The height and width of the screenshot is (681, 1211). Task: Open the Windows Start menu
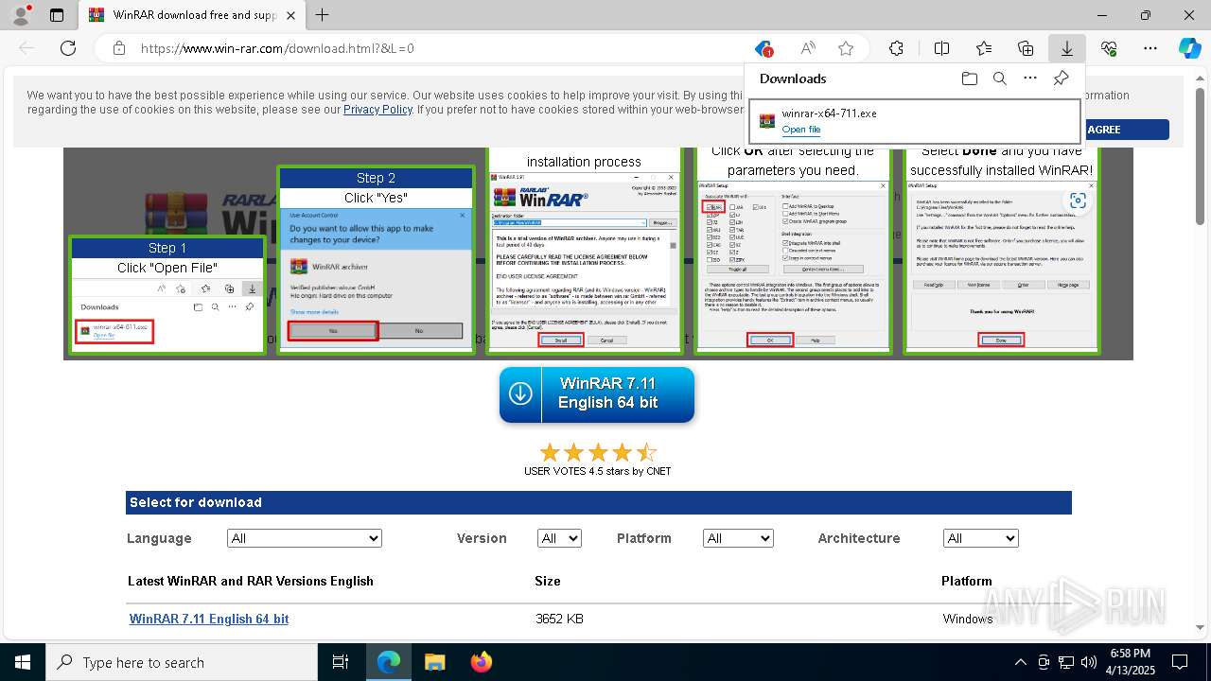click(x=22, y=662)
